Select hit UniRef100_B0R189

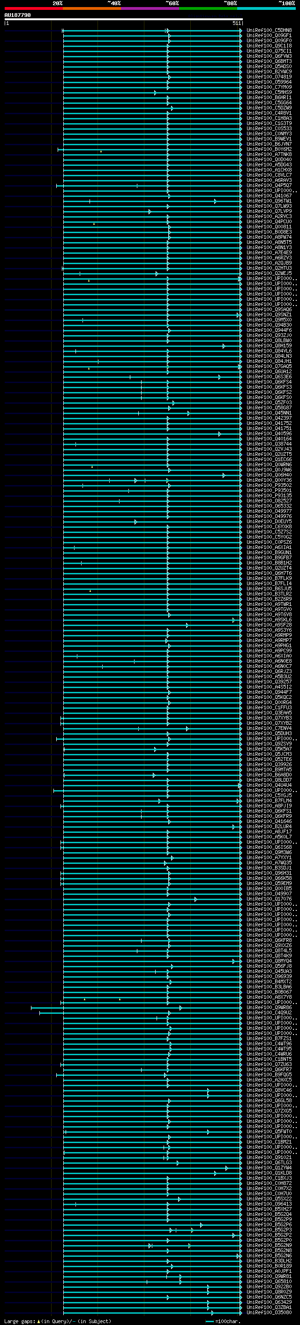click(x=269, y=1266)
